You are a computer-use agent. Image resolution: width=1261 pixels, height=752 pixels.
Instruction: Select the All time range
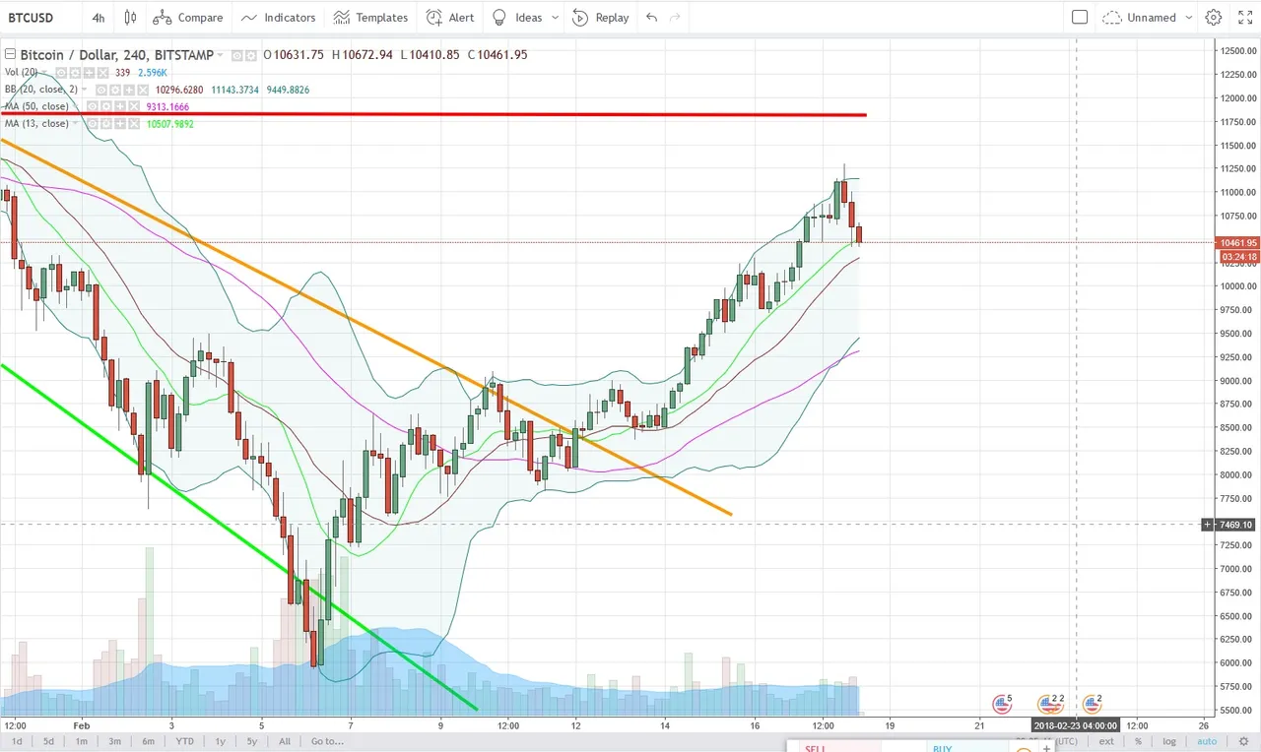click(284, 741)
